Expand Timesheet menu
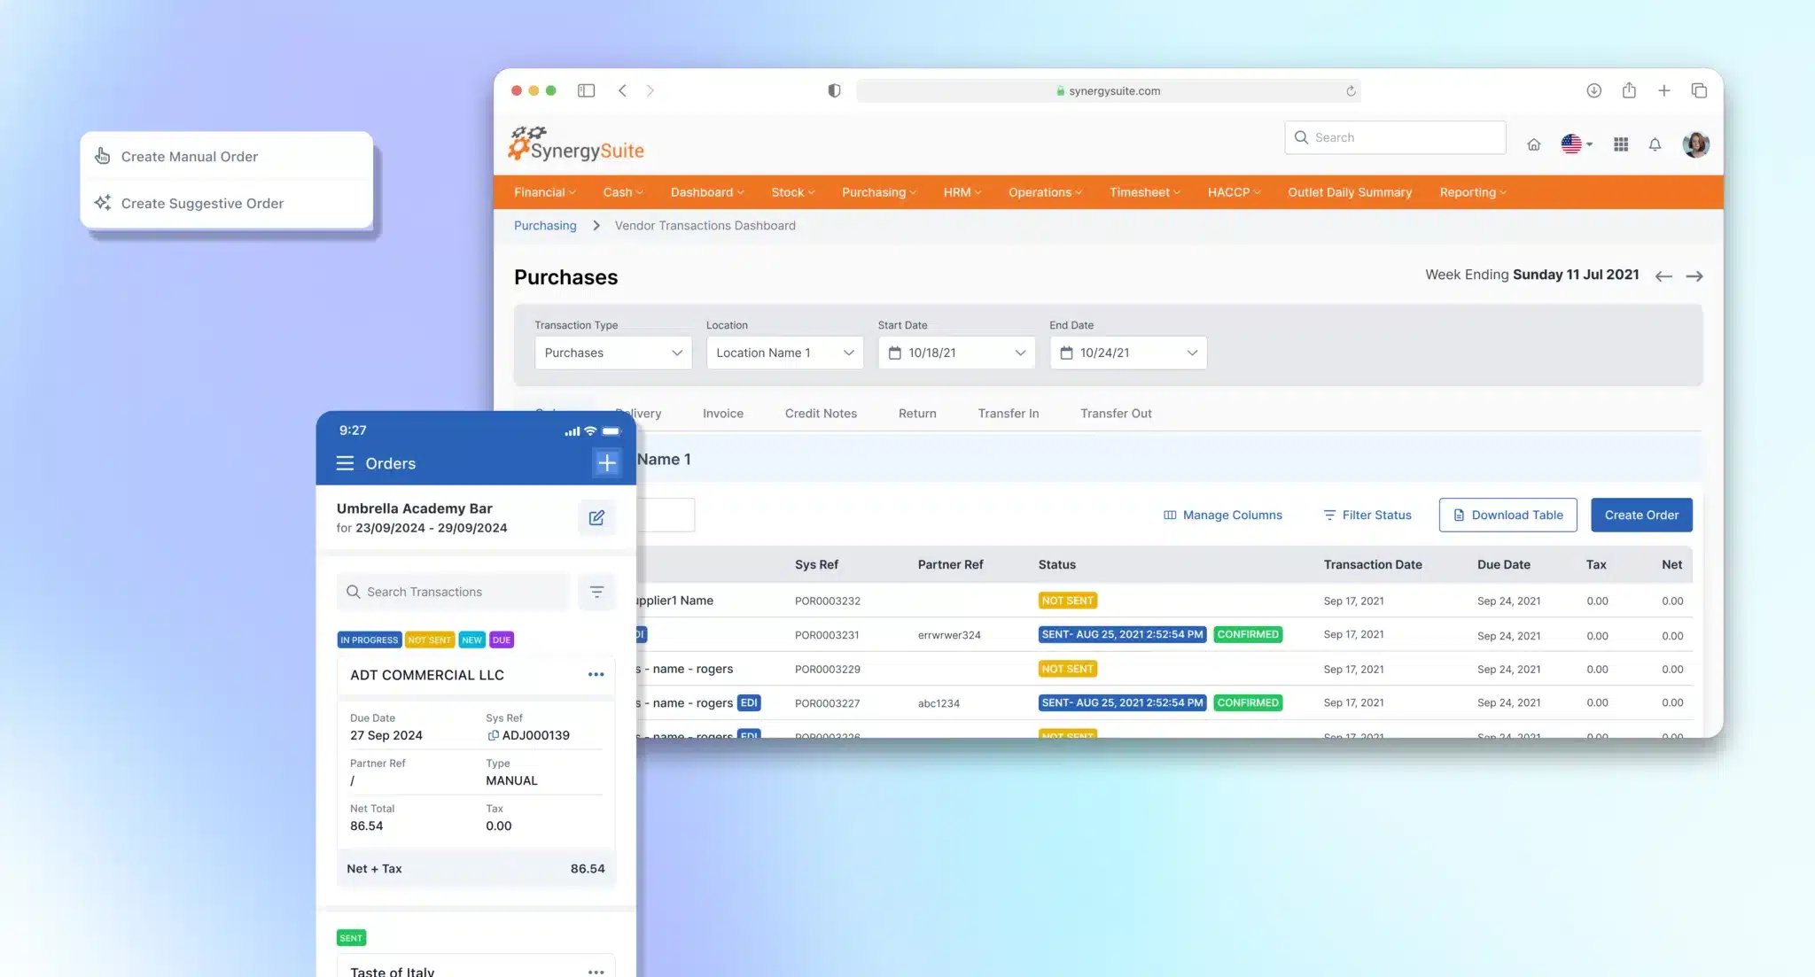 [1144, 192]
